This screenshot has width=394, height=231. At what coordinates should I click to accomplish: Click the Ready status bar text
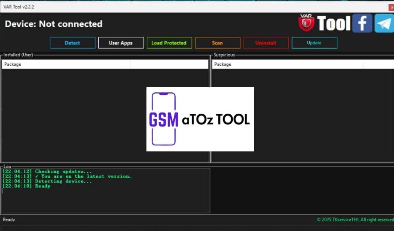(x=9, y=219)
